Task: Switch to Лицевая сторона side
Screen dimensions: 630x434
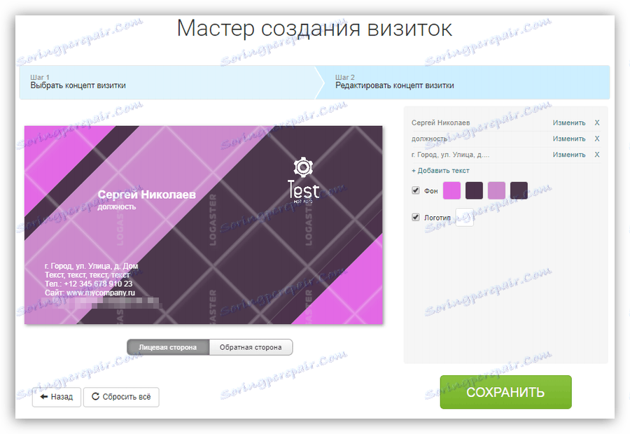Action: pos(168,347)
